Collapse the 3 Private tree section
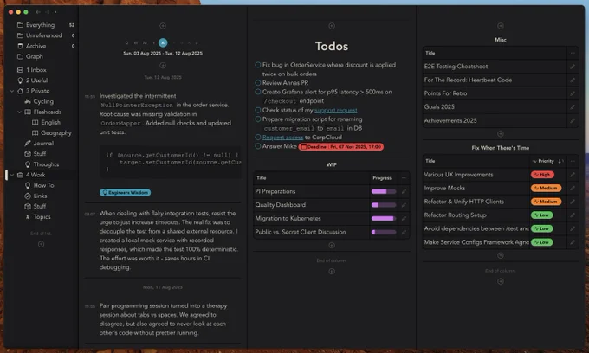 click(9, 91)
